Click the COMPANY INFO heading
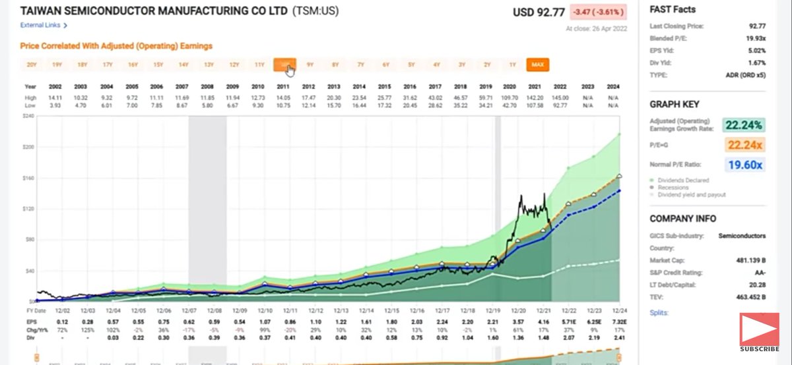792x365 pixels. tap(682, 219)
